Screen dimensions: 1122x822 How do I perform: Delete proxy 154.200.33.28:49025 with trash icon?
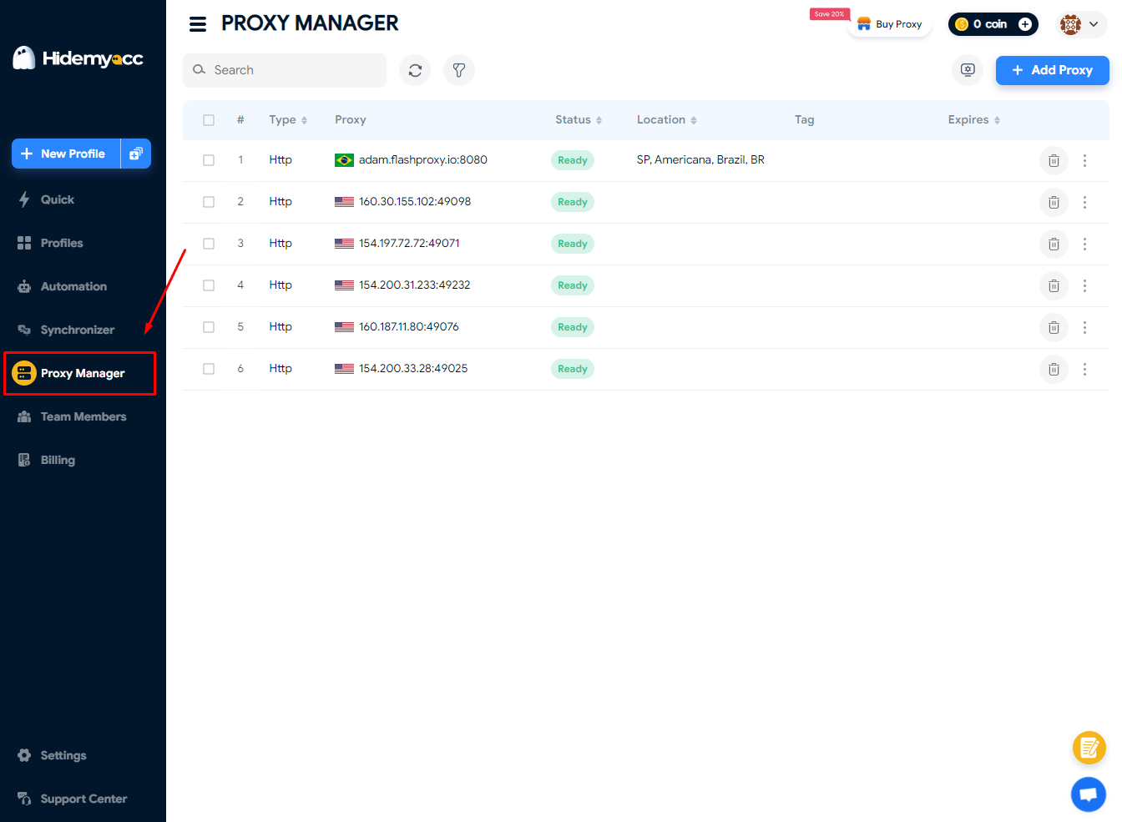pos(1054,369)
